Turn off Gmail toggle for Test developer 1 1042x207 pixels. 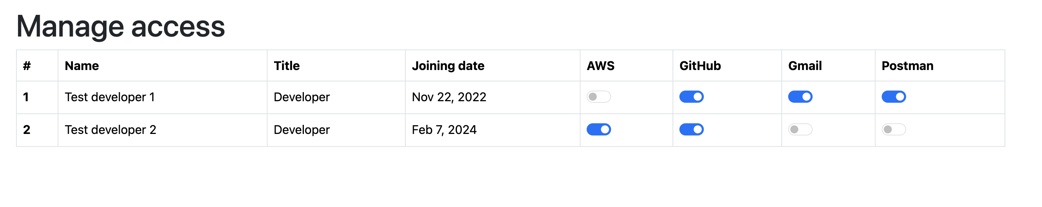800,97
